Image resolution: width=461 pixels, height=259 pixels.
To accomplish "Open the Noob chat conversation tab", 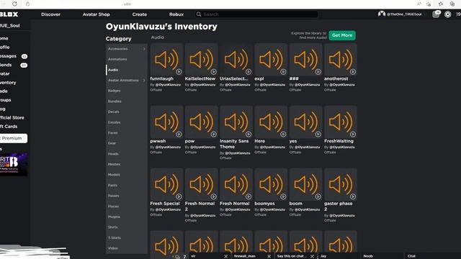I will tap(382, 256).
